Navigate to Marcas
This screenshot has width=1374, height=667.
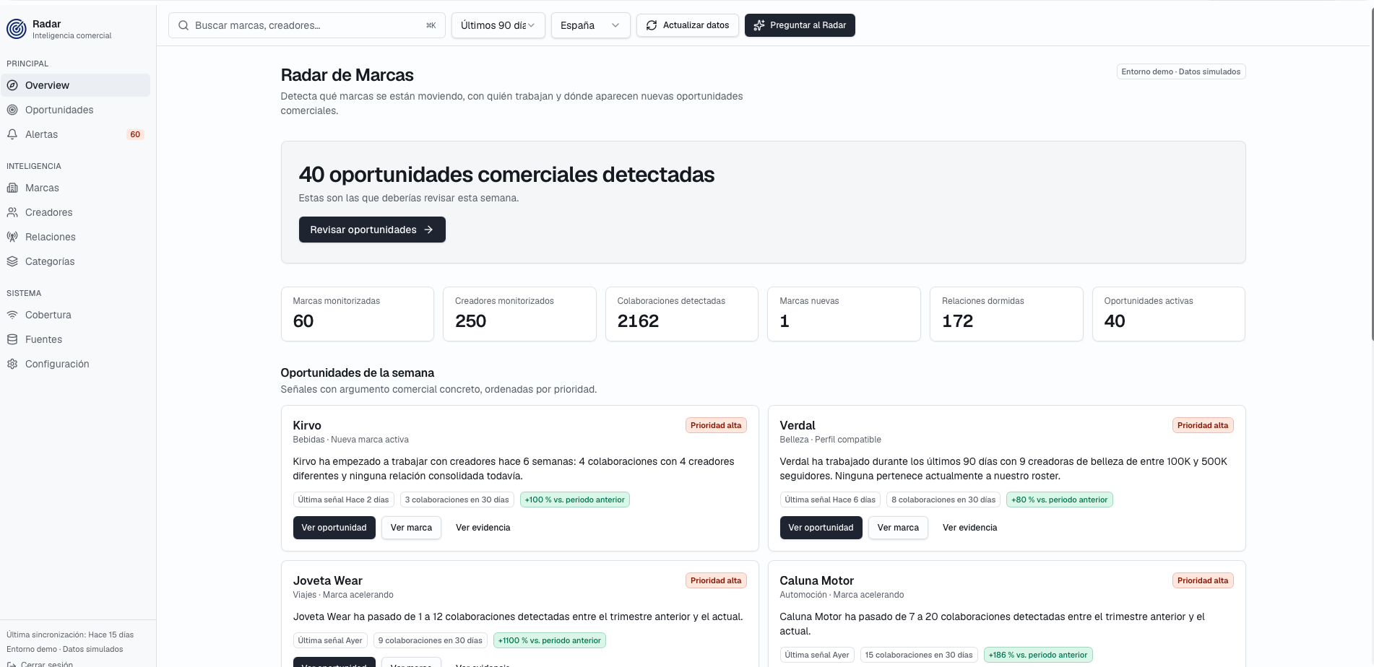76,188
